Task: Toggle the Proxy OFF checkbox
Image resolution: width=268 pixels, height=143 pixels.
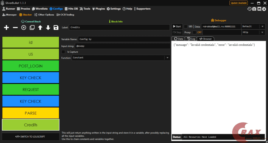Action: coord(194,32)
